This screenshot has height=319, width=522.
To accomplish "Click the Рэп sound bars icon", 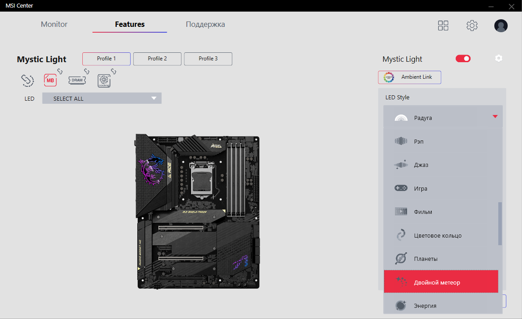I will pyautogui.click(x=401, y=141).
